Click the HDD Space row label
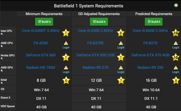 8,106
